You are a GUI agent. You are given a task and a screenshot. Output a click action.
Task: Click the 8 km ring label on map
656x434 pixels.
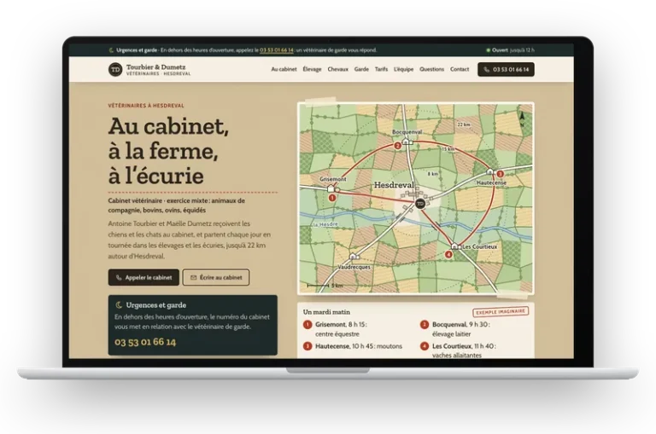[432, 174]
